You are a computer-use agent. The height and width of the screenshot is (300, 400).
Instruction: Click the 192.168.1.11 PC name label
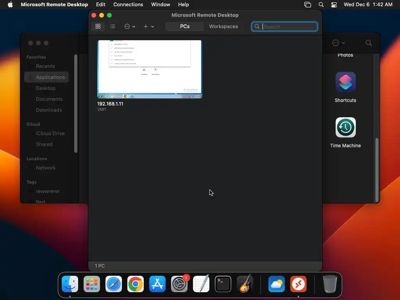[110, 104]
